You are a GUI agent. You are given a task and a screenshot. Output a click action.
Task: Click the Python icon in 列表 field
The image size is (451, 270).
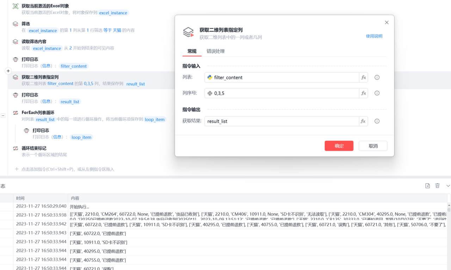point(210,77)
